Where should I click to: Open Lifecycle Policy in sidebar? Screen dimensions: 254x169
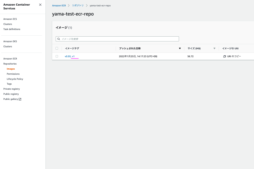pos(15,79)
